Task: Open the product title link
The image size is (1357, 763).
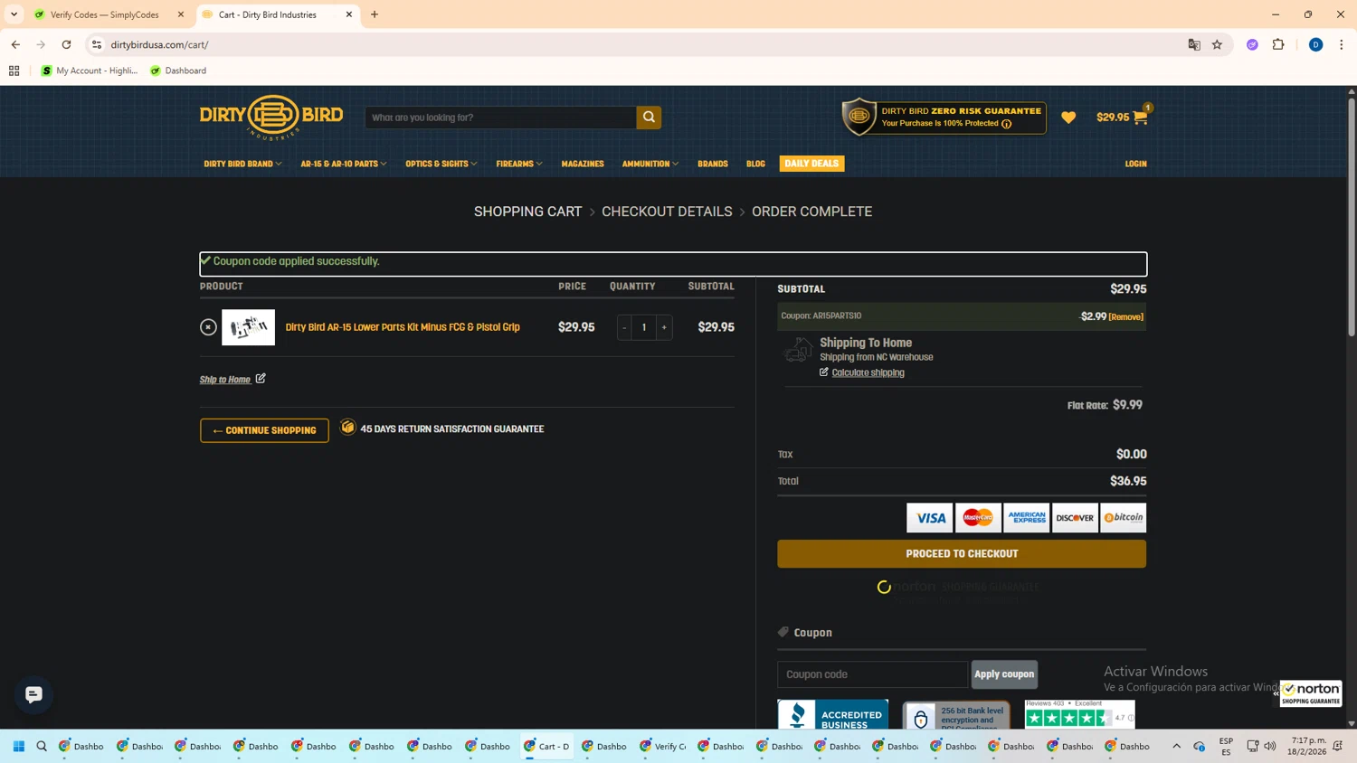Action: click(x=403, y=327)
